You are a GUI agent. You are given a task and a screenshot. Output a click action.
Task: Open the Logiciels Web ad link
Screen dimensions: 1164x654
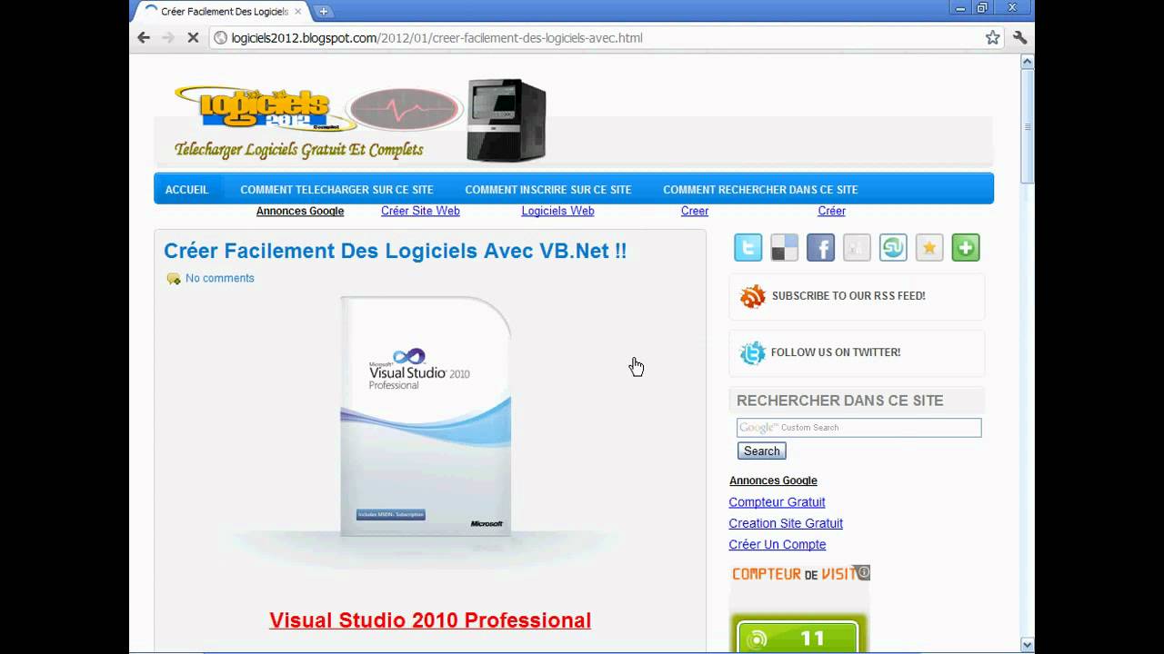click(557, 211)
